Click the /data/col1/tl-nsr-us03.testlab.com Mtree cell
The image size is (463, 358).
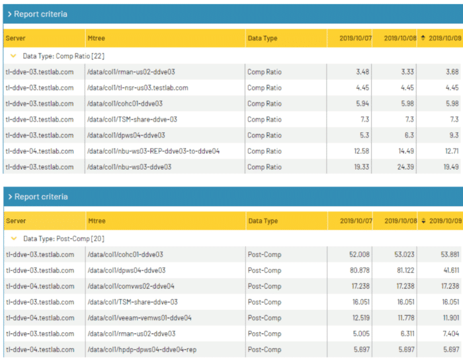pyautogui.click(x=138, y=88)
